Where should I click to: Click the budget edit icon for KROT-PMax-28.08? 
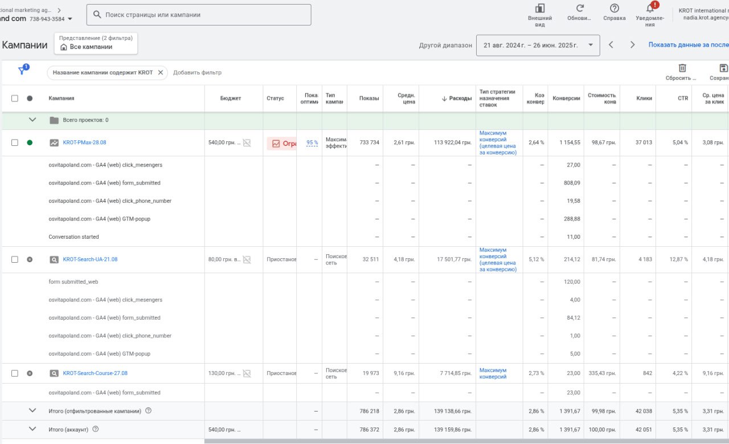(247, 143)
